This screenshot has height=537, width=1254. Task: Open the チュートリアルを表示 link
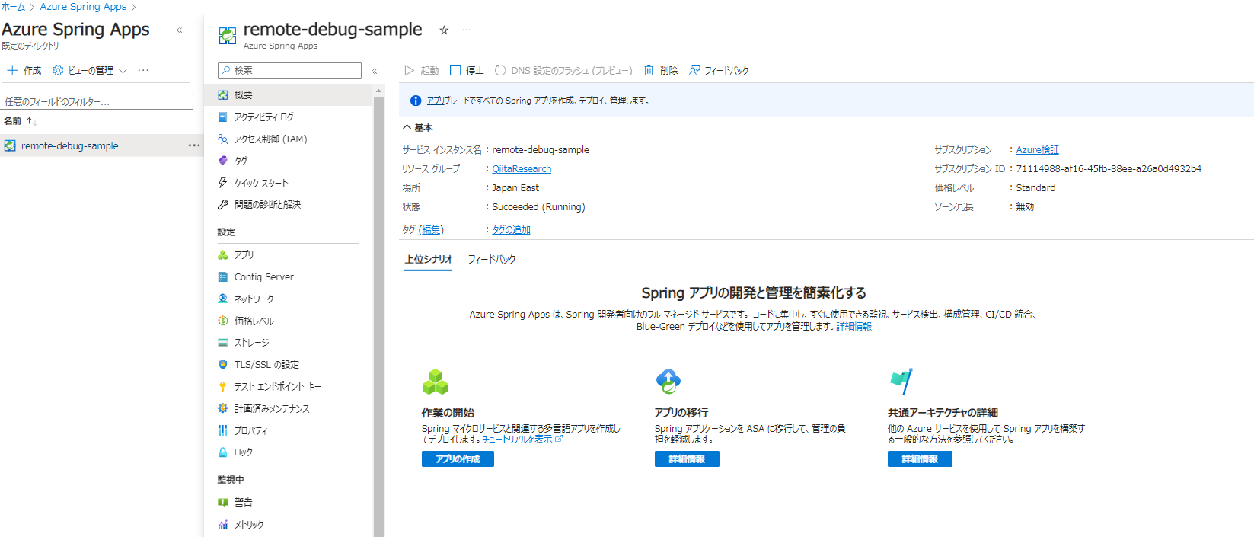pos(522,440)
